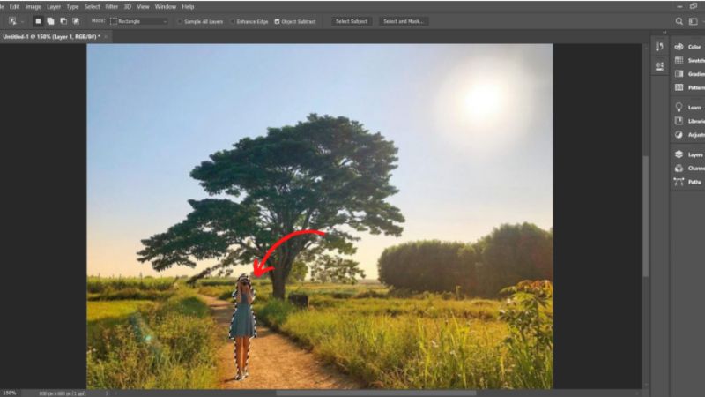The height and width of the screenshot is (397, 705).
Task: Open the workspace switcher icon
Action: tap(694, 21)
